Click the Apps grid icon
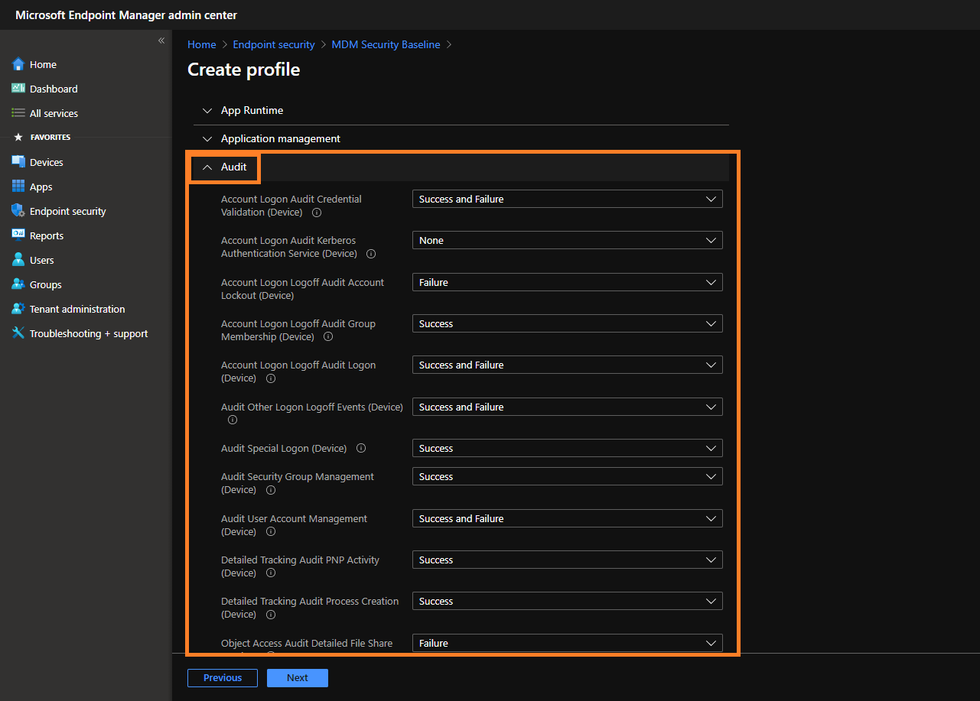Screen dimensions: 980x701 coord(18,187)
